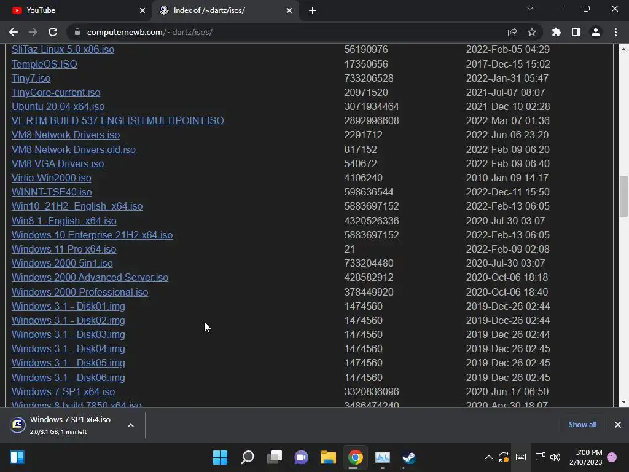Viewport: 629px width, 472px height.
Task: Open VL RTM BUILD 537 ENGLISH MULTIPOINT.ISO
Action: click(118, 120)
